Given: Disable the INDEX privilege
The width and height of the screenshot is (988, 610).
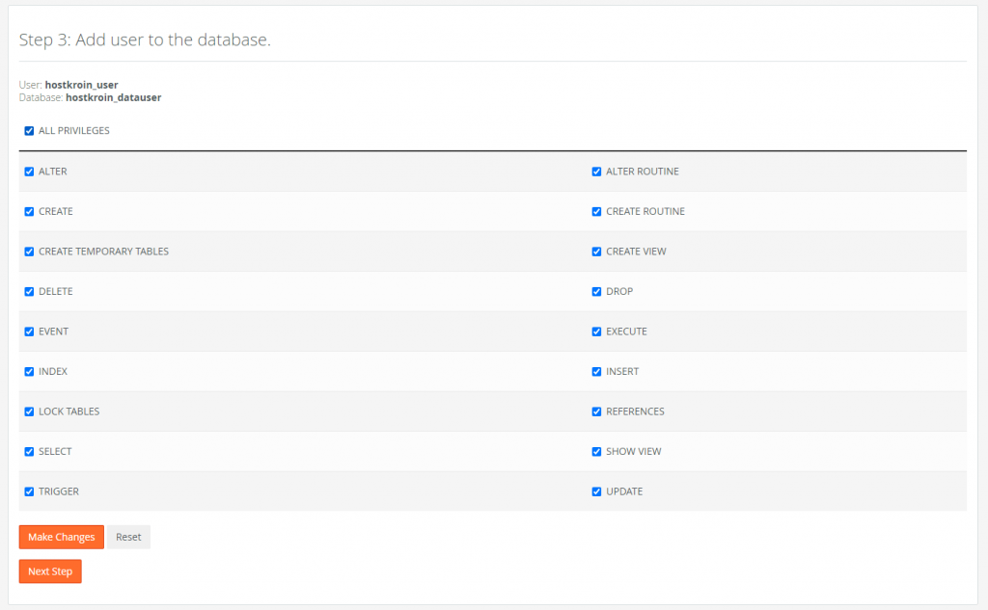Looking at the screenshot, I should pos(29,371).
